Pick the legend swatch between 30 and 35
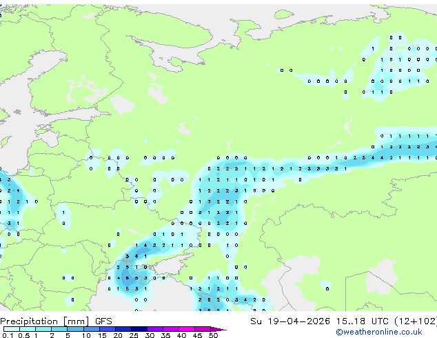Image resolution: width=437 pixels, height=338 pixels. (x=155, y=329)
